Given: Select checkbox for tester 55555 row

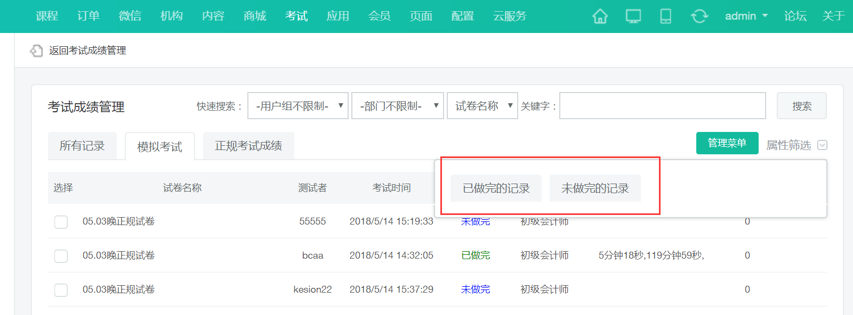Looking at the screenshot, I should point(61,222).
